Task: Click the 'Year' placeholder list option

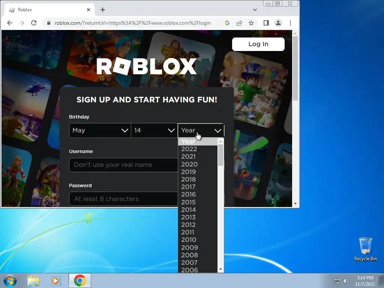Action: click(198, 141)
